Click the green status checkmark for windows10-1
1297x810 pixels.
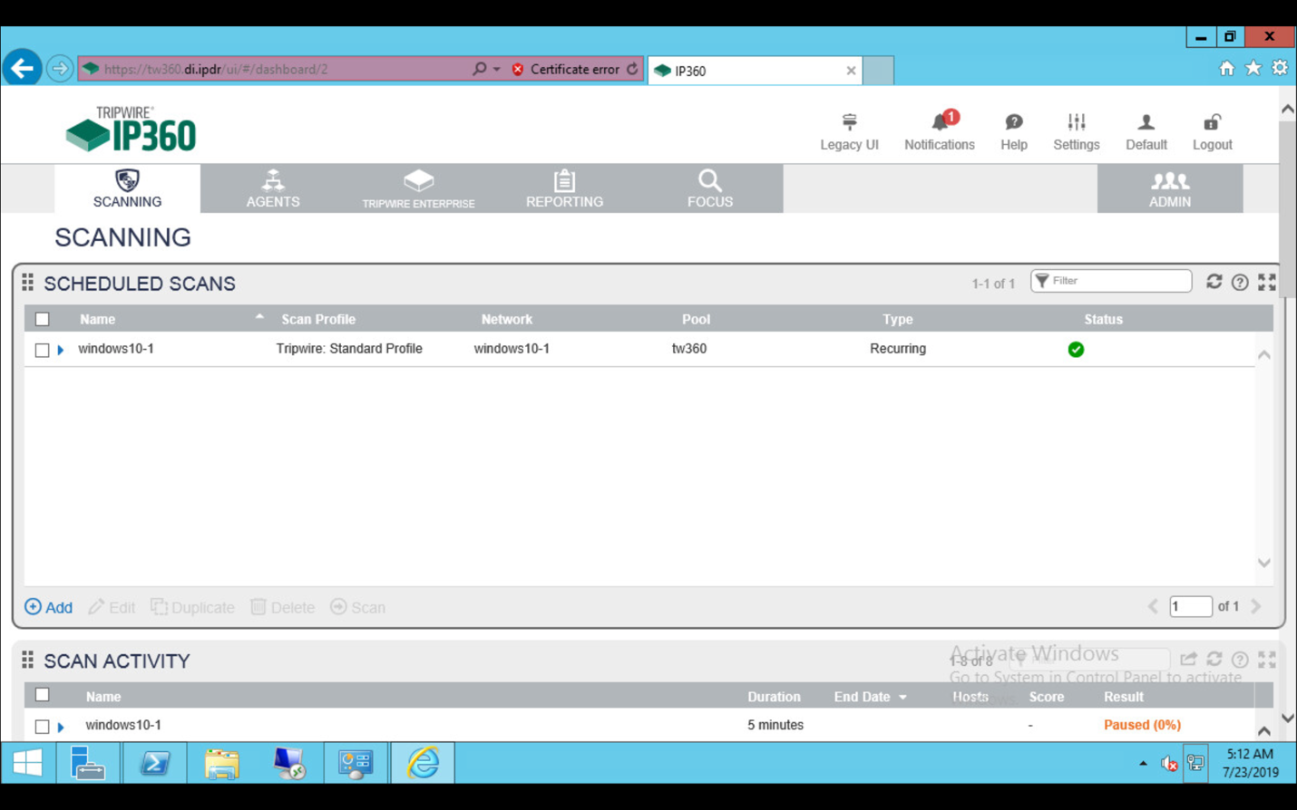pyautogui.click(x=1076, y=350)
